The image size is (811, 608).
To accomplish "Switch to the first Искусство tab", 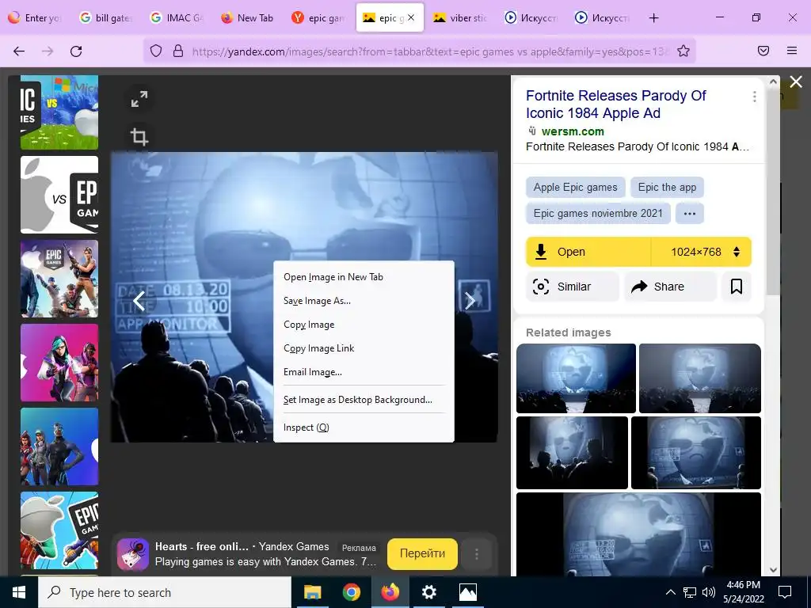I will point(531,17).
